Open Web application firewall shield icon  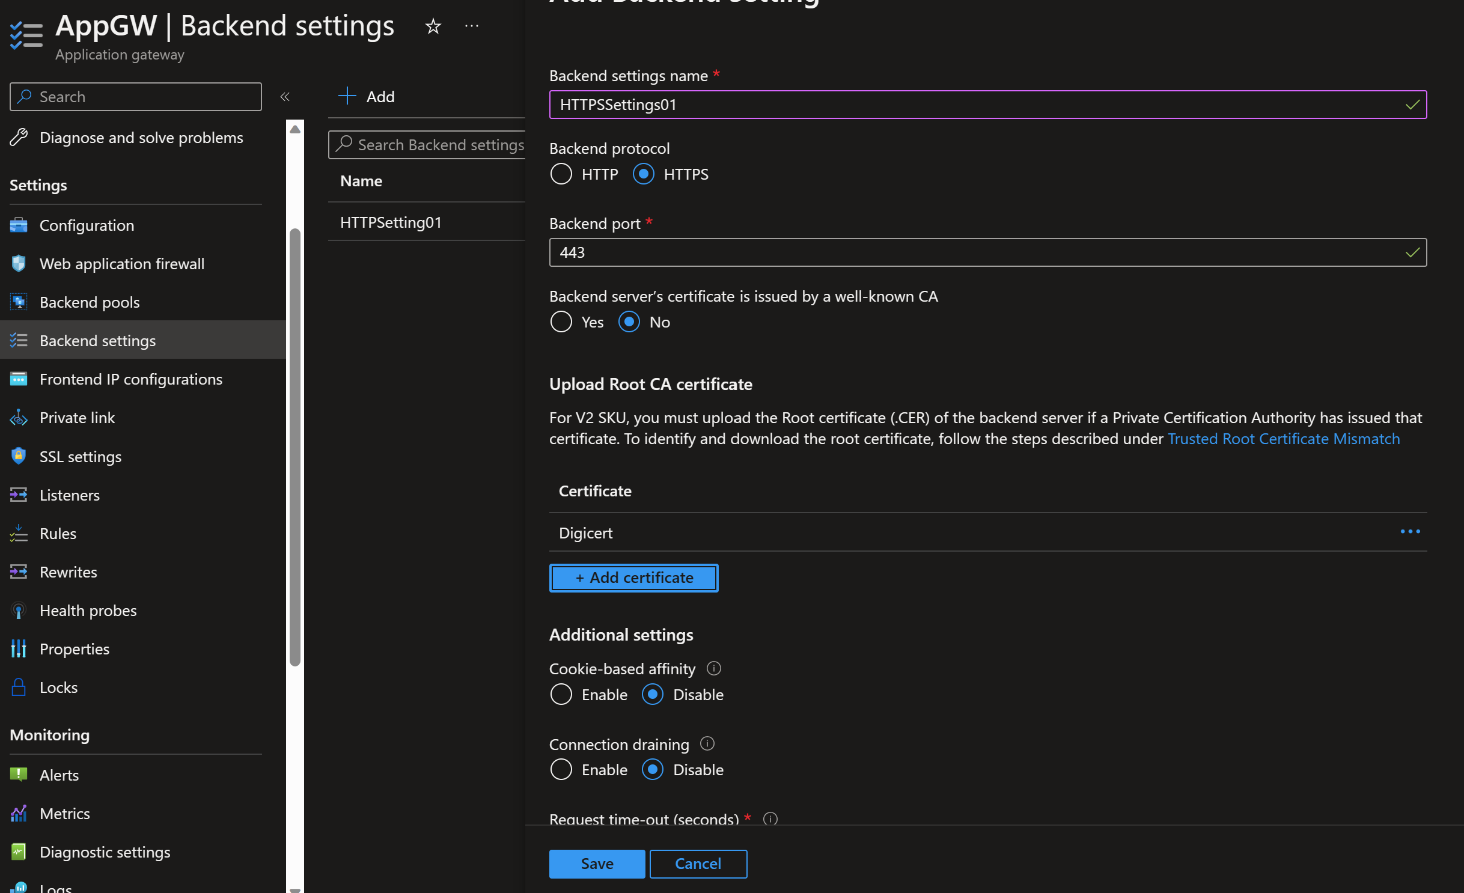point(19,264)
